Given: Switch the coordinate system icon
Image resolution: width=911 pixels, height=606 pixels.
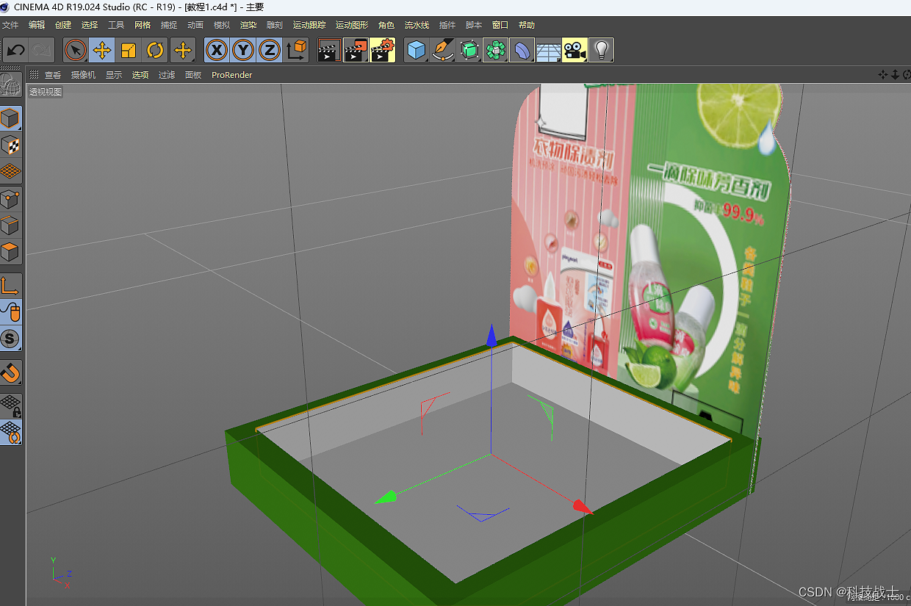Looking at the screenshot, I should [296, 50].
